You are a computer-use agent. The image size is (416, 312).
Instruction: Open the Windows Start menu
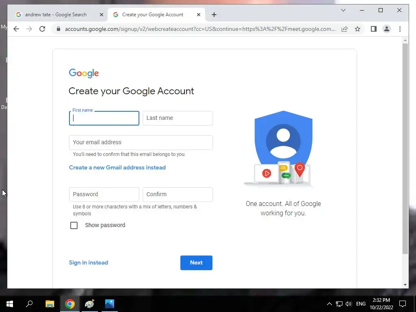pos(10,304)
